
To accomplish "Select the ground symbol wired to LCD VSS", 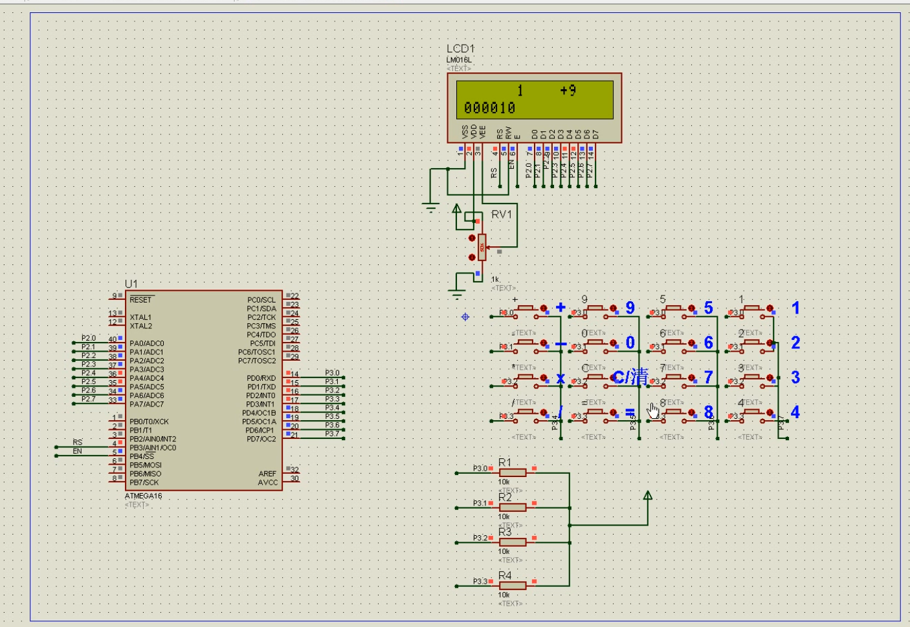I will [430, 207].
